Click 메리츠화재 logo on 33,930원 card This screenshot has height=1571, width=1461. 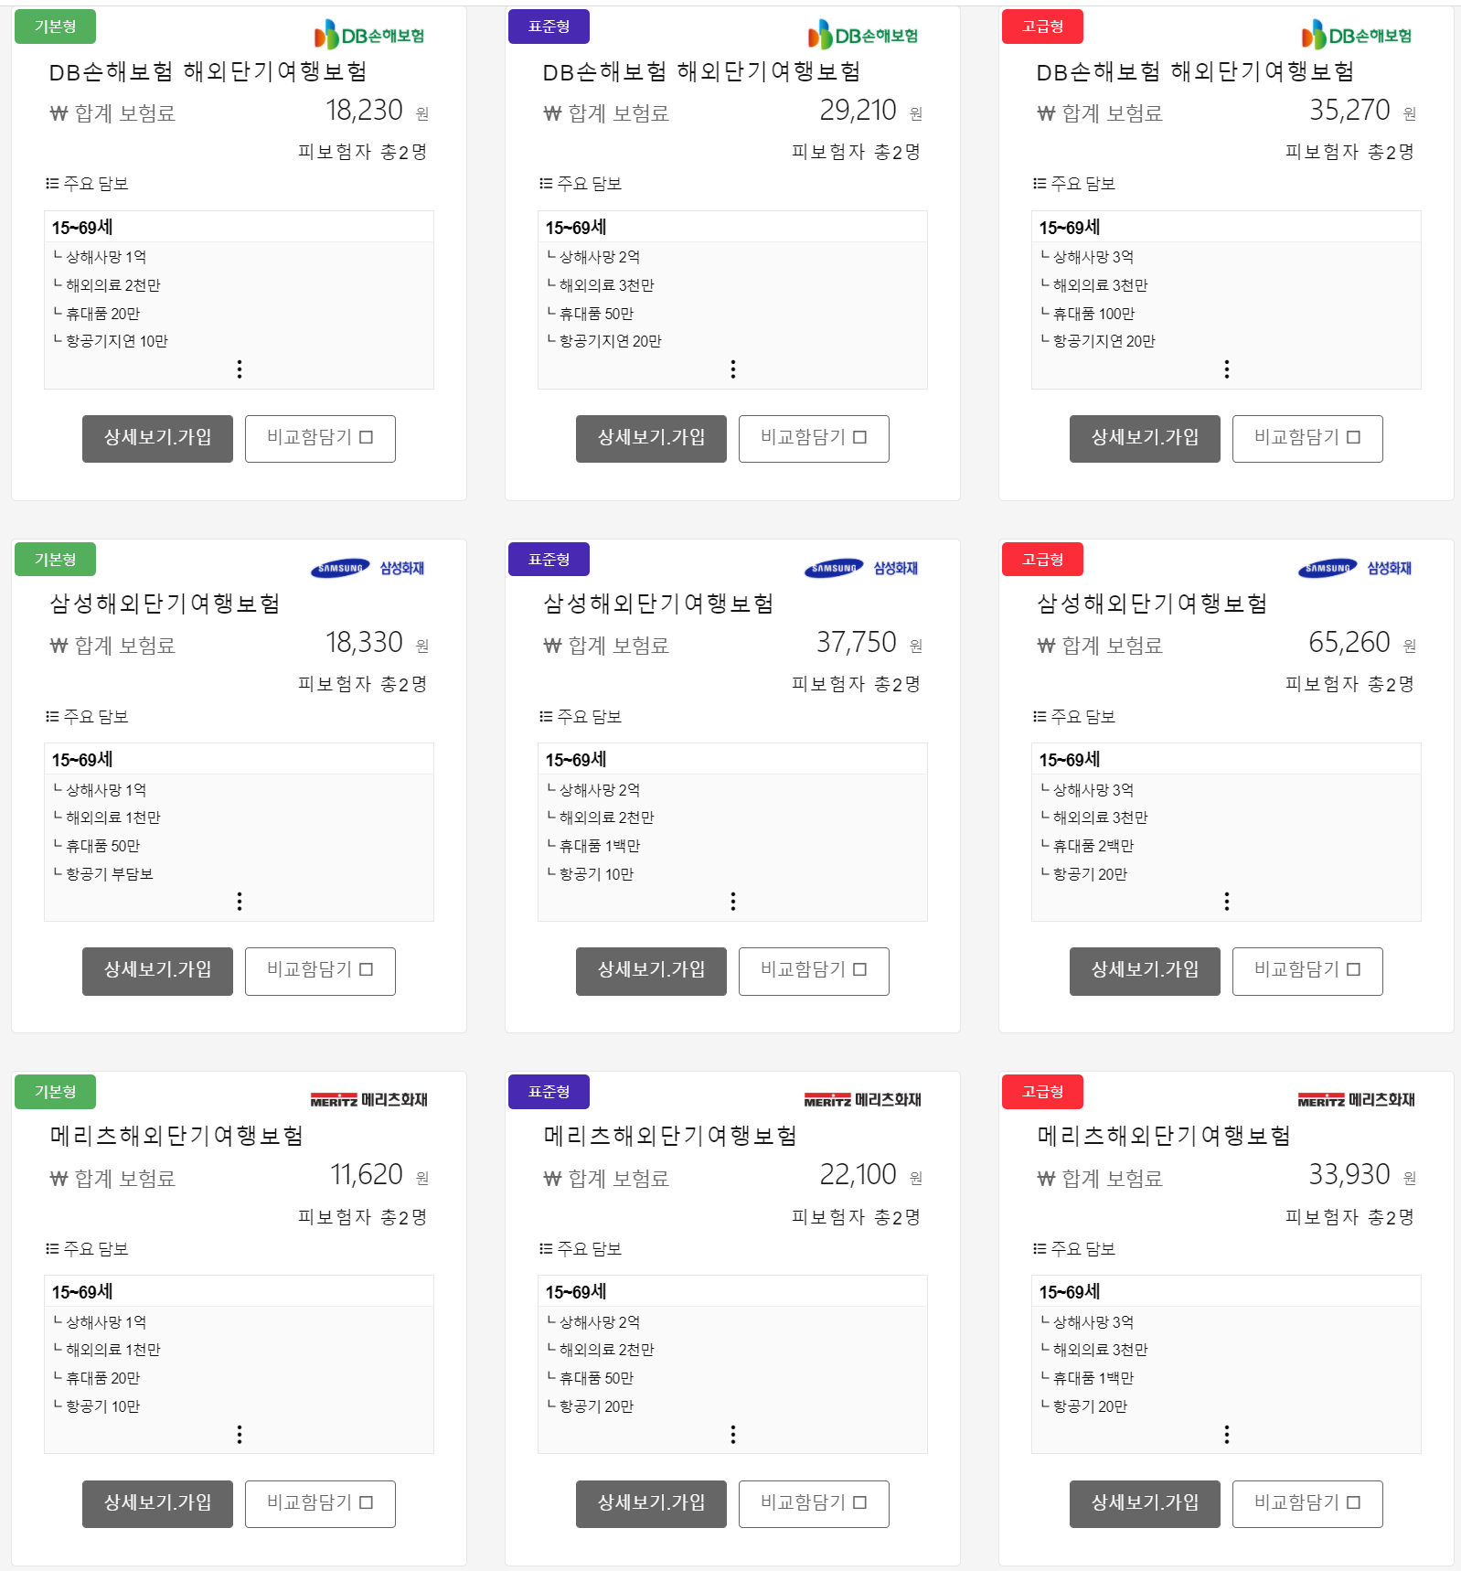[x=1357, y=1099]
